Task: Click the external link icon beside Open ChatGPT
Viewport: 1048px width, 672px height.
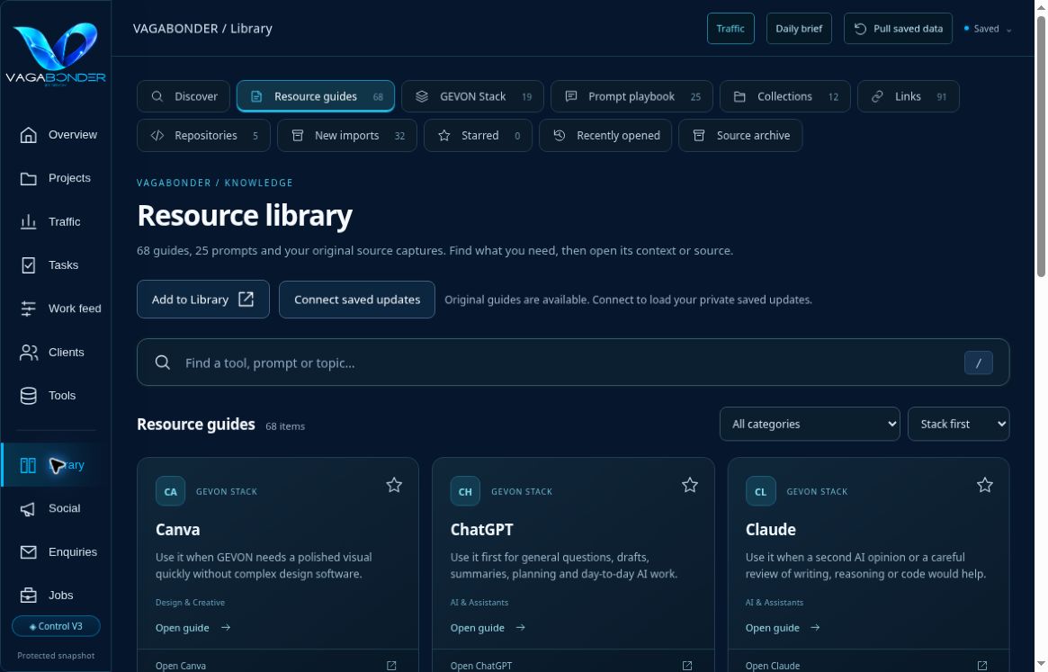Action: (687, 666)
